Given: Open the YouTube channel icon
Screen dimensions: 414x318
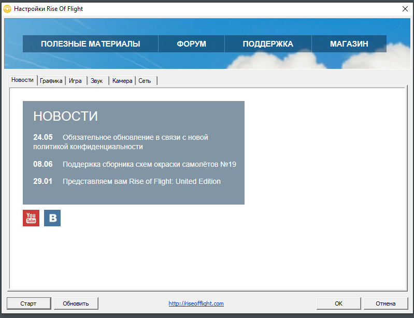Looking at the screenshot, I should [x=31, y=218].
